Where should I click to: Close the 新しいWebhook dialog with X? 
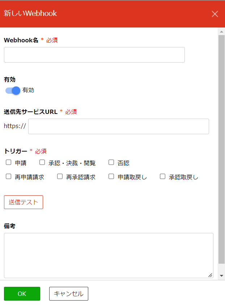click(x=215, y=14)
